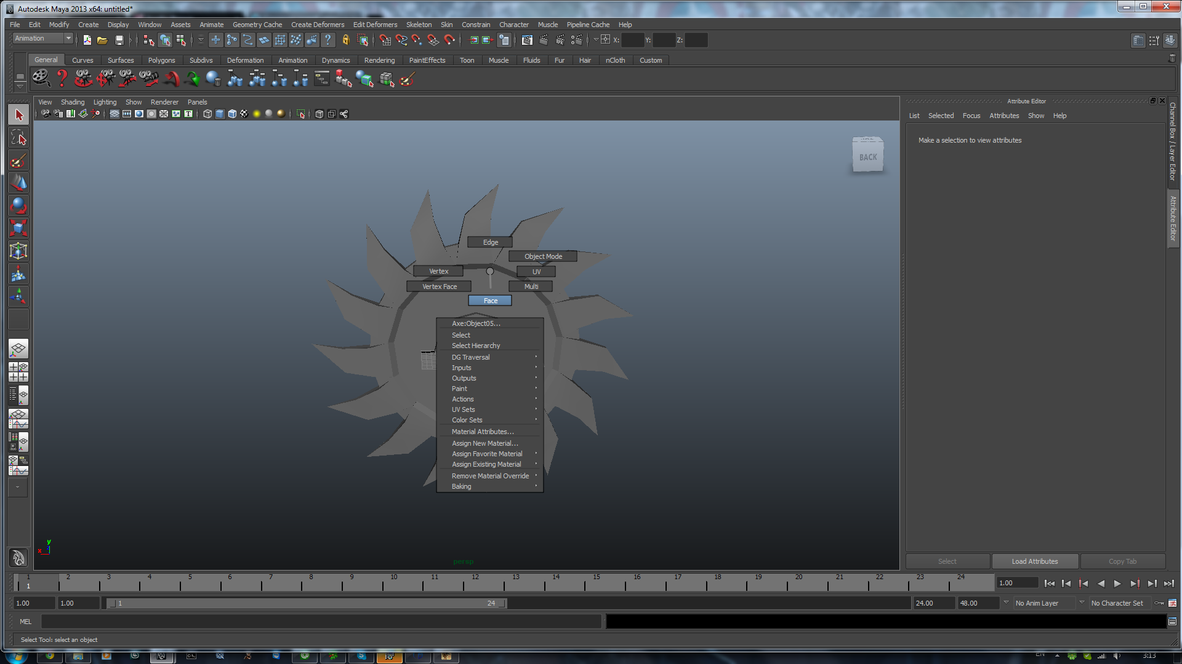The image size is (1182, 664).
Task: Click the Lock selection padlock icon
Action: coord(346,40)
